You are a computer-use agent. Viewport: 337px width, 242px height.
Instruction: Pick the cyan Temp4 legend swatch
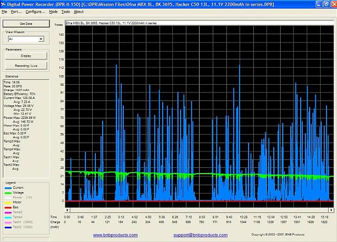click(x=7, y=217)
